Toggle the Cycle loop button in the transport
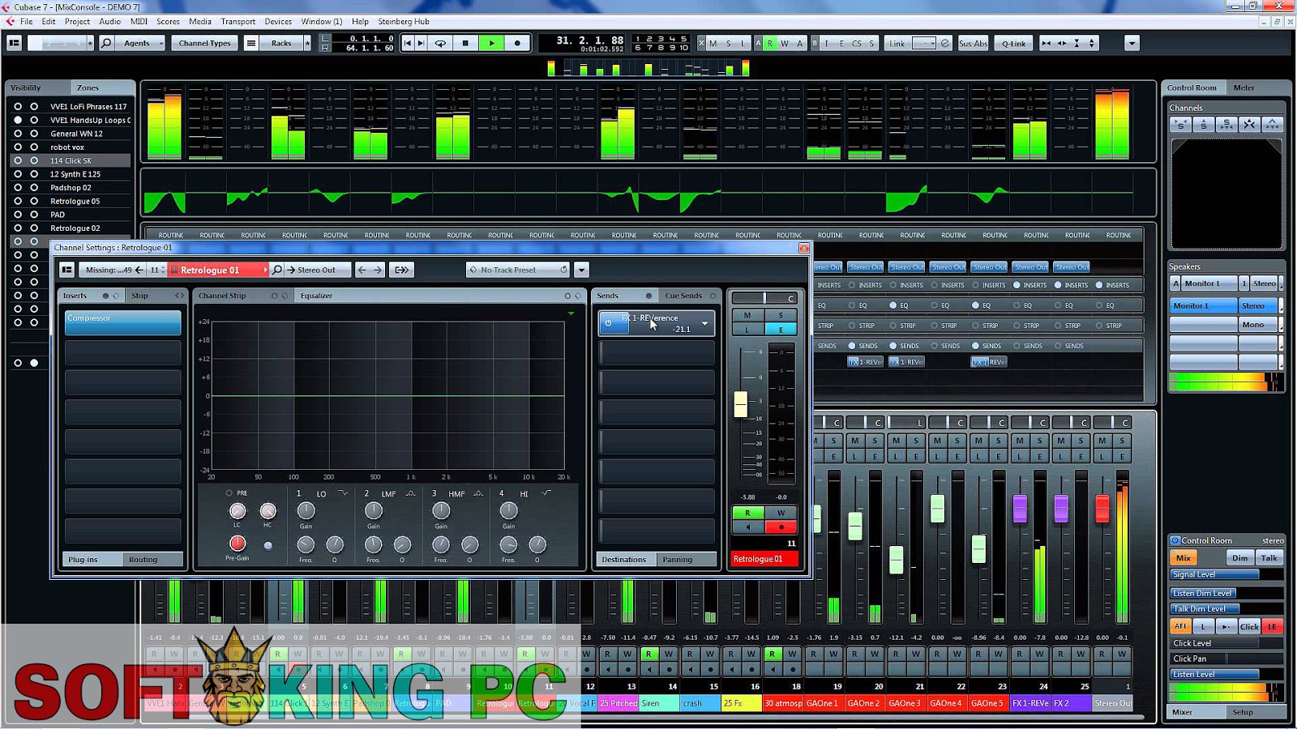 [440, 43]
